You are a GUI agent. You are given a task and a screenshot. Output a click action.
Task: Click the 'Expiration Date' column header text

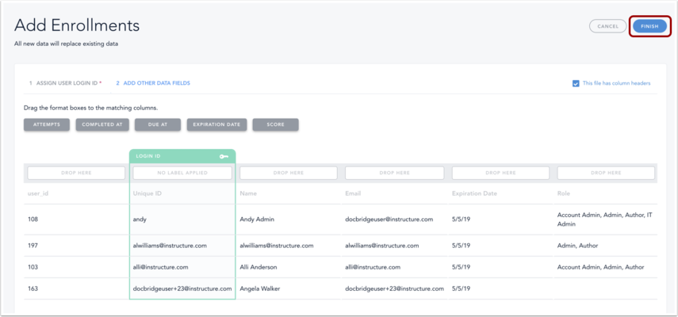[x=474, y=193]
